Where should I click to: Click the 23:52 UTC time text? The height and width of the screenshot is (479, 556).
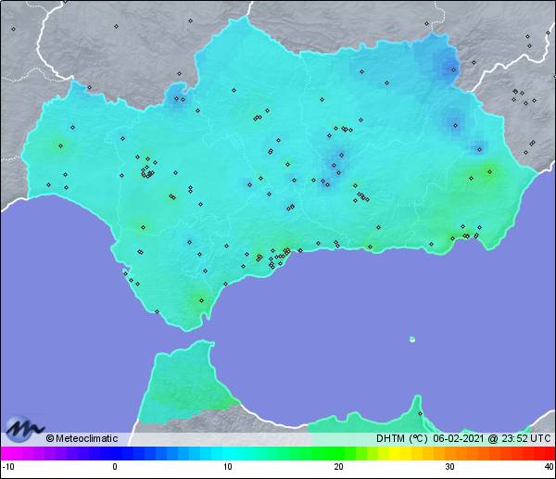click(x=525, y=438)
